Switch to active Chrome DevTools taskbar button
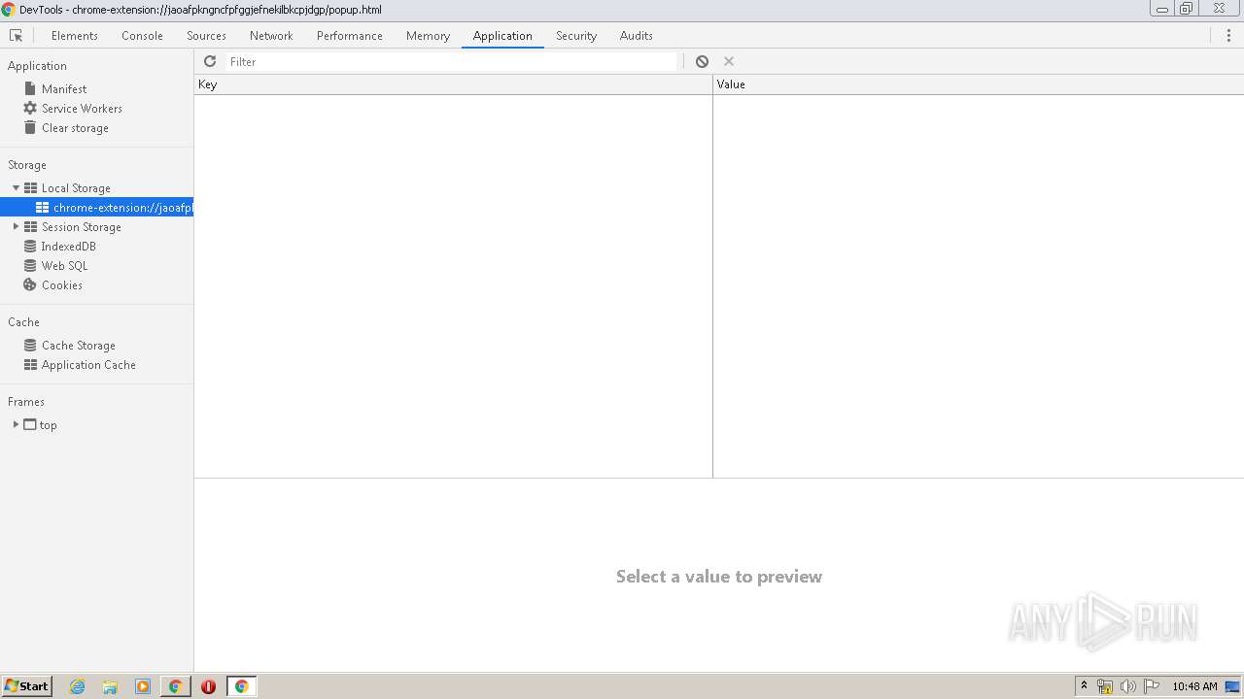Image resolution: width=1244 pixels, height=699 pixels. tap(241, 686)
